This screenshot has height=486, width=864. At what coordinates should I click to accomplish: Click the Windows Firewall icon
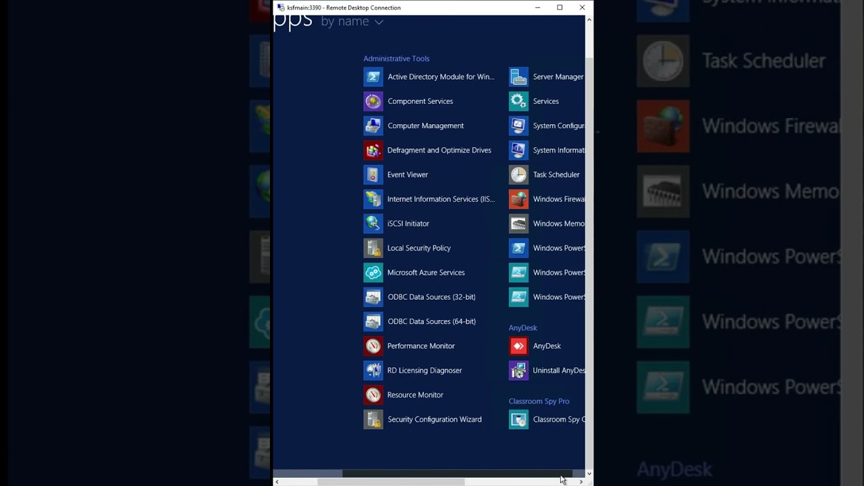coord(518,199)
